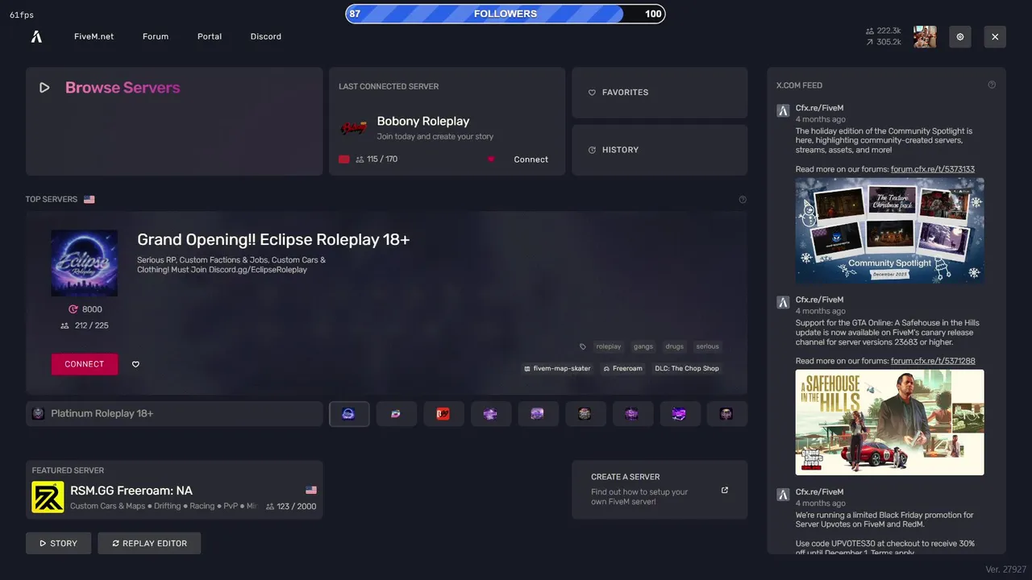
Task: Click the 222.3k players stat
Action: (884, 31)
